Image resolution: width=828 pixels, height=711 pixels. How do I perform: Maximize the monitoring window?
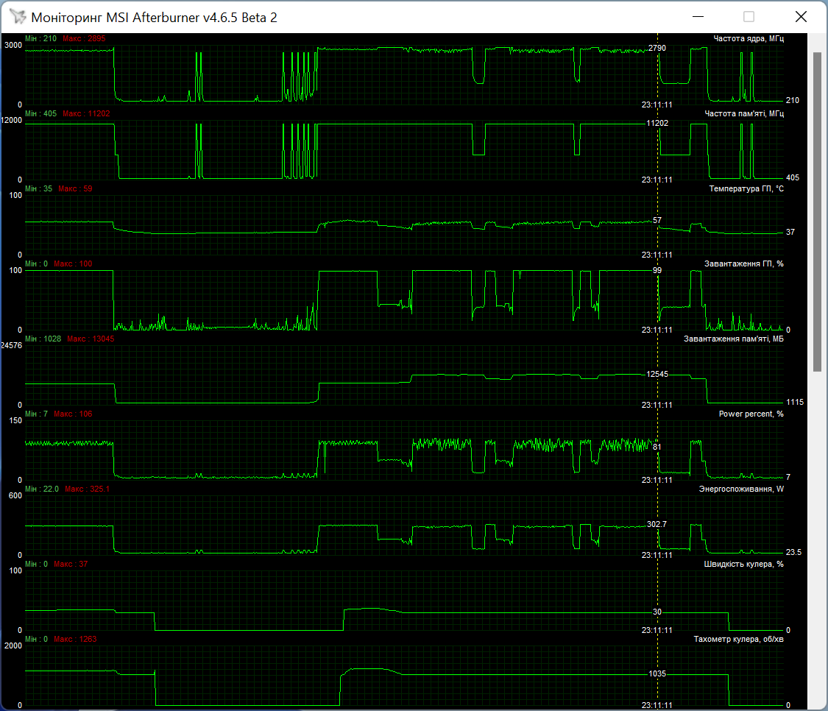(749, 17)
